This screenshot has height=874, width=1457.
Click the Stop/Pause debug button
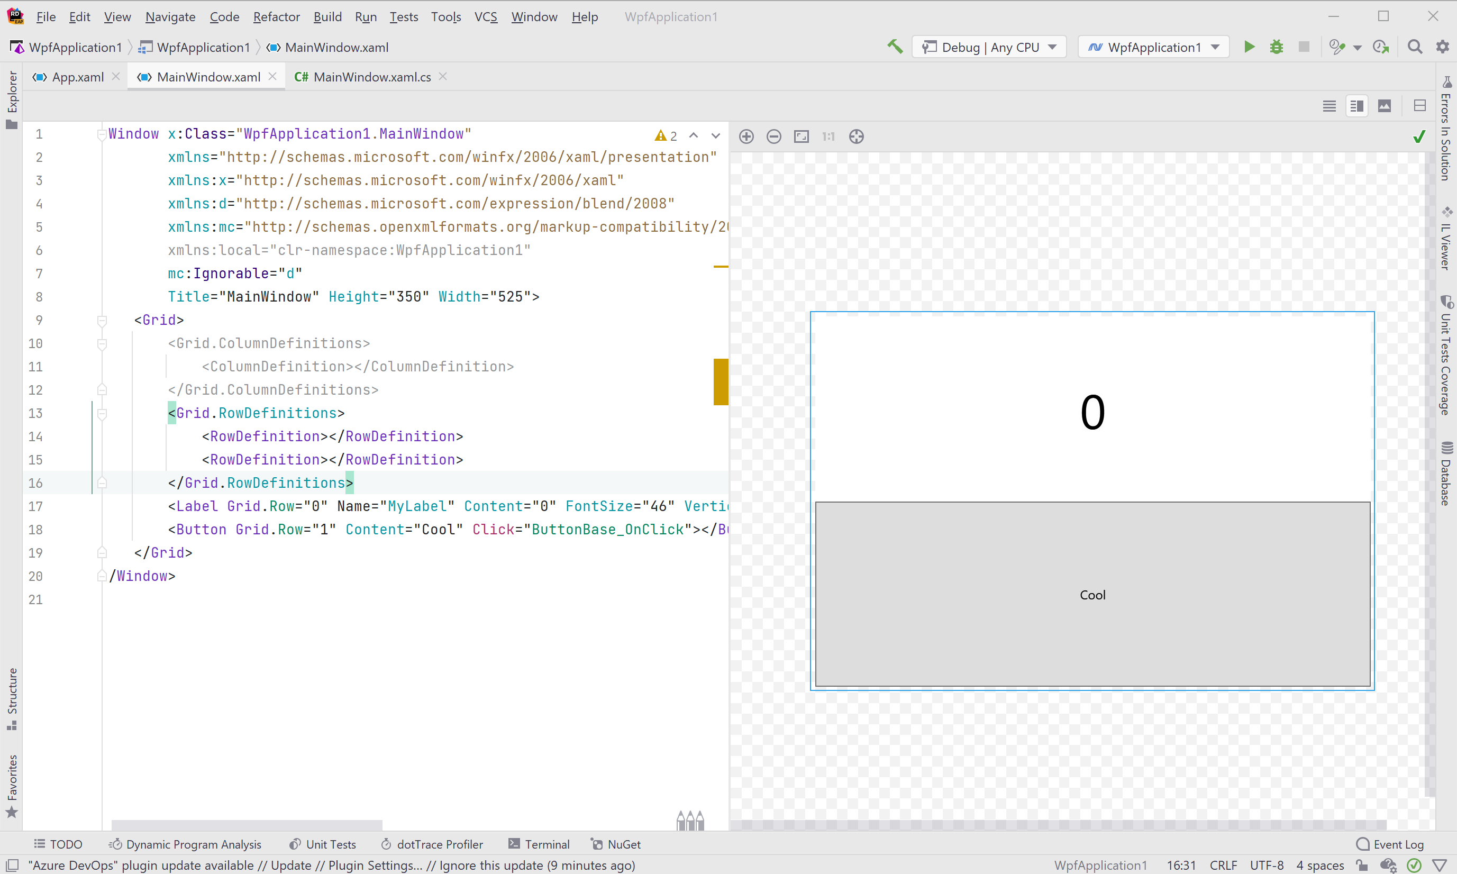point(1304,47)
